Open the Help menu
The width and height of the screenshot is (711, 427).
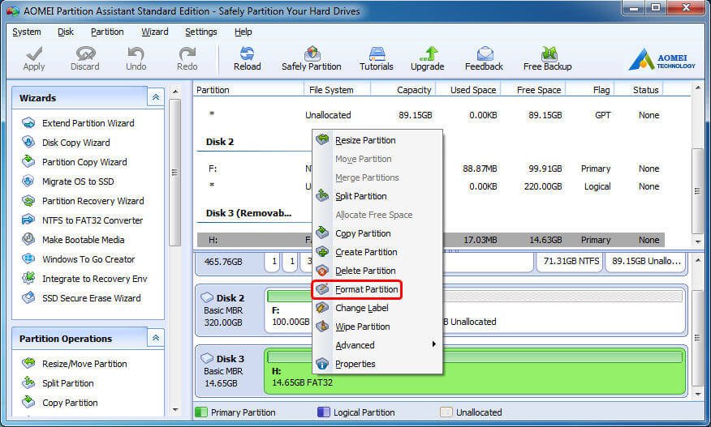243,32
